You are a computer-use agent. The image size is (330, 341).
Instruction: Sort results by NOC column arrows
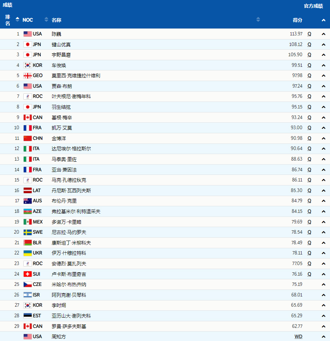click(x=46, y=20)
